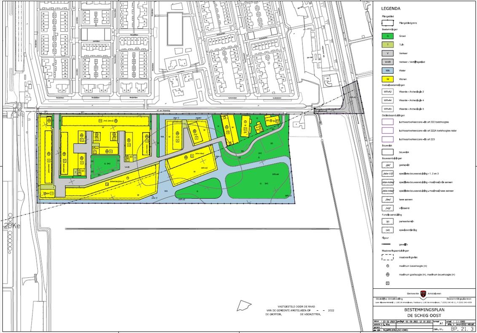
Task: Select the grey 'V' Verkeer legend box
Action: (387, 54)
